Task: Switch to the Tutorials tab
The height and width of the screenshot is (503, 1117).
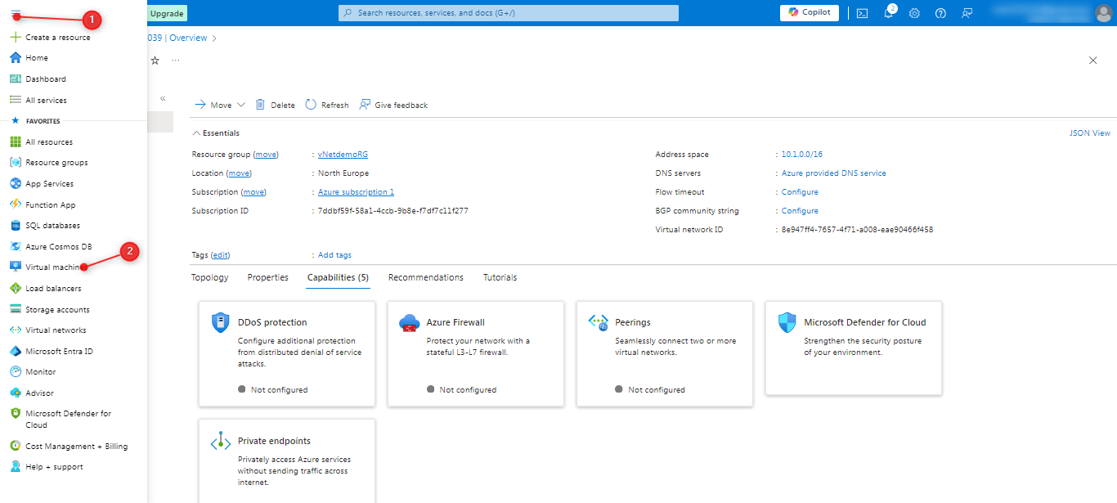Action: point(500,277)
